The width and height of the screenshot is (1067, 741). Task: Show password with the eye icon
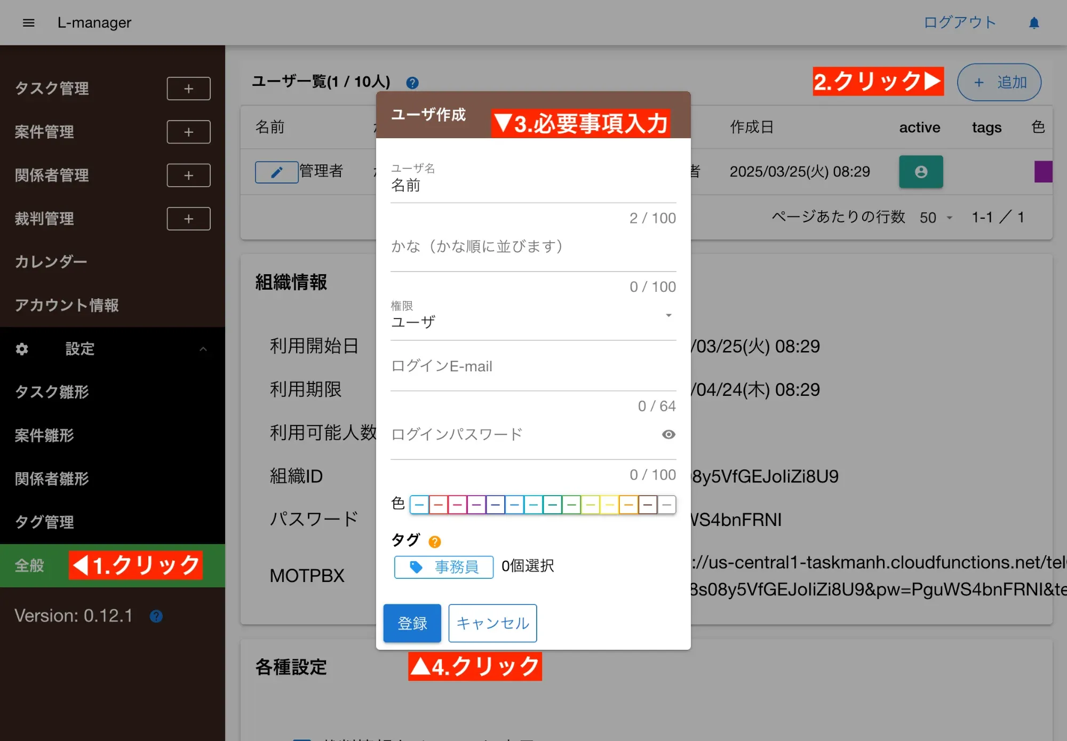(668, 434)
